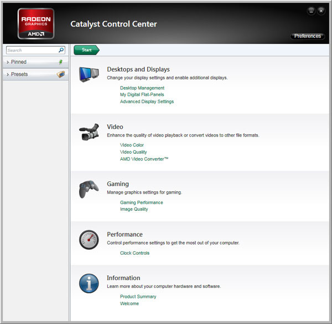
Task: Click the blue Information icon
Action: (89, 283)
